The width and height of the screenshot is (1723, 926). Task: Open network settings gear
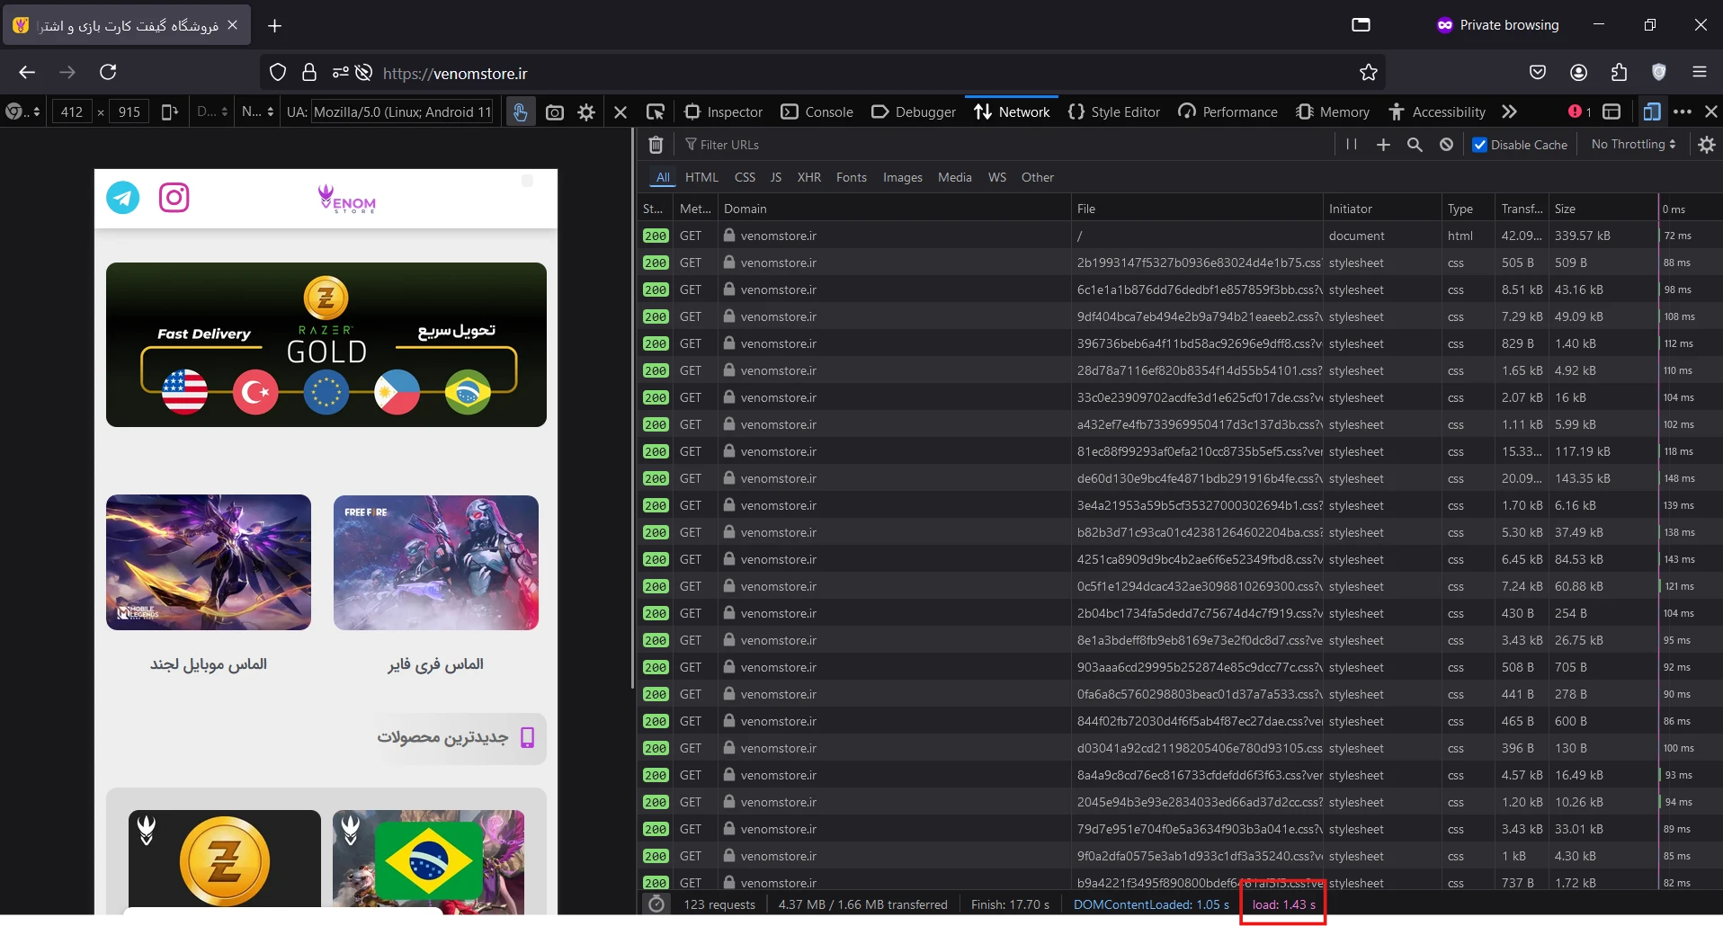[1707, 145]
